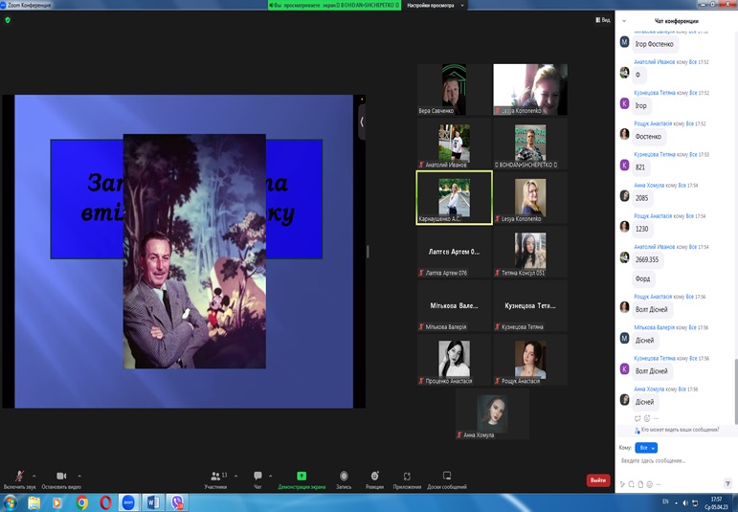Click the green encryption shield icon

tap(8, 20)
